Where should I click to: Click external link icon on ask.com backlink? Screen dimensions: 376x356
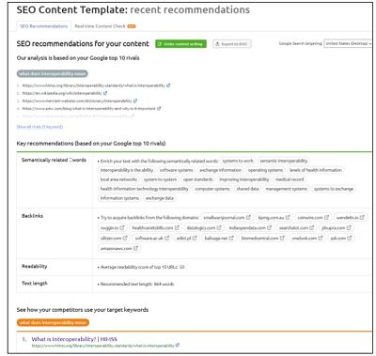350,238
